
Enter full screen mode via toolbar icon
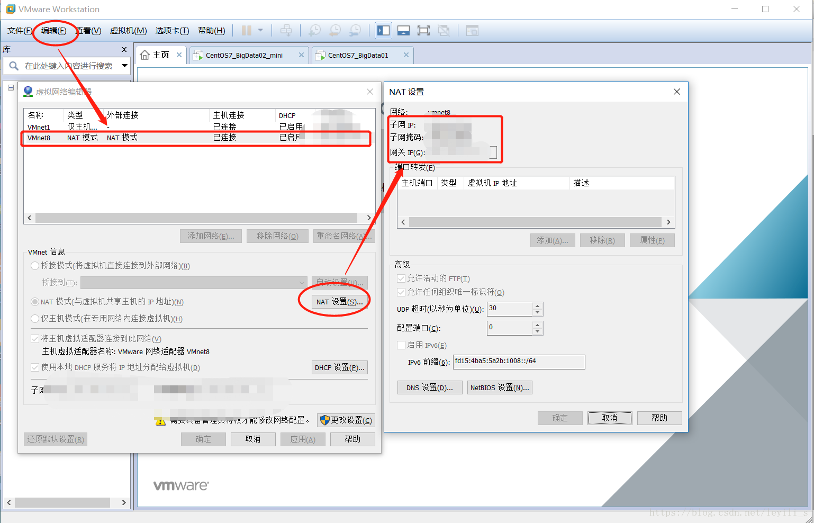click(x=423, y=31)
